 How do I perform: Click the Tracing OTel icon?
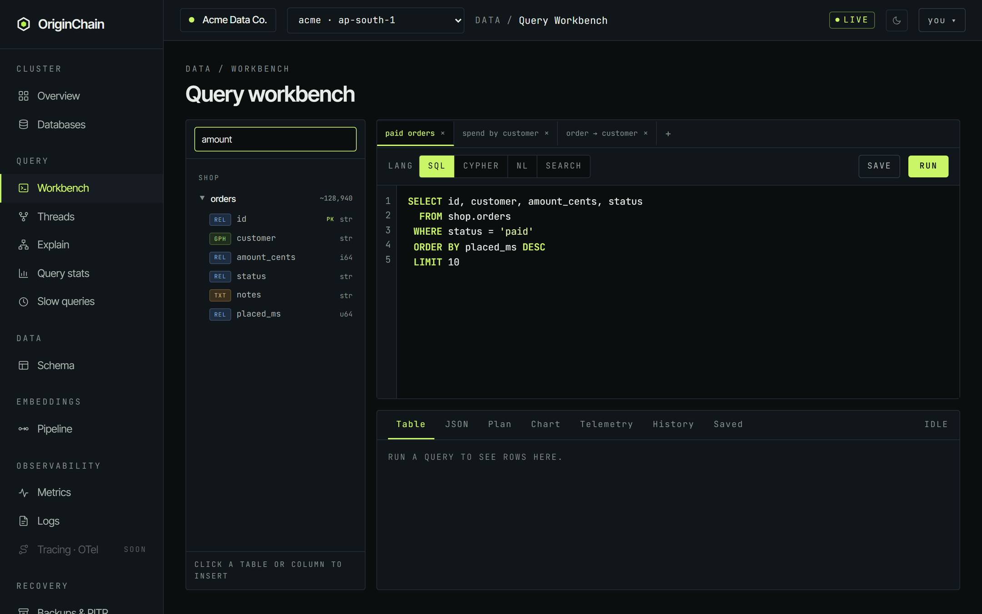24,549
